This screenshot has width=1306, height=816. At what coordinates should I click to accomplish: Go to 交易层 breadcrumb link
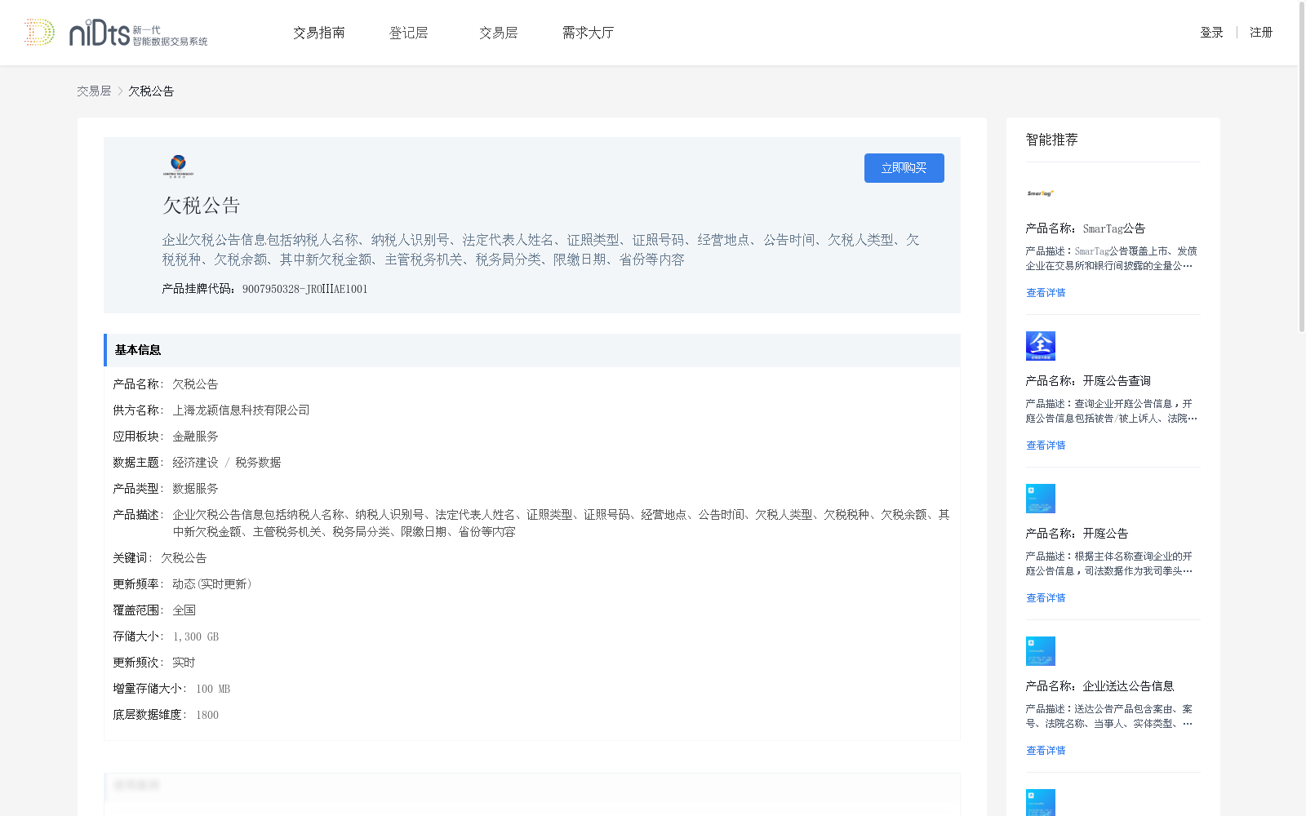[94, 91]
